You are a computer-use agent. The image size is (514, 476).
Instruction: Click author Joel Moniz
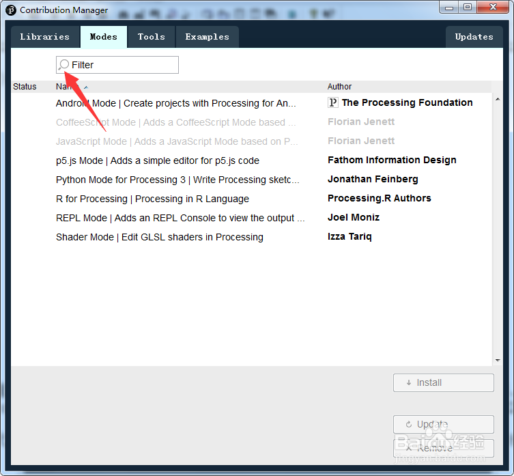coord(354,217)
